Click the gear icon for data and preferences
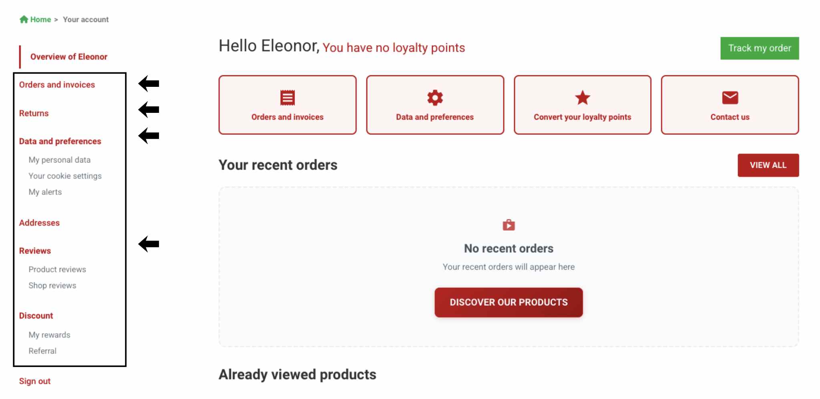This screenshot has width=820, height=399. tap(435, 98)
